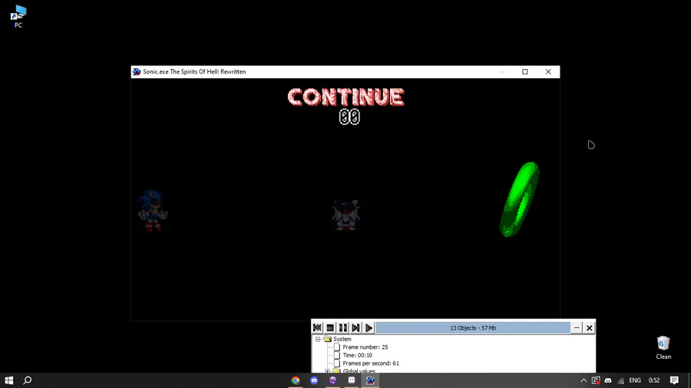Close the Sonic.exe game window
The width and height of the screenshot is (691, 388).
pyautogui.click(x=548, y=72)
